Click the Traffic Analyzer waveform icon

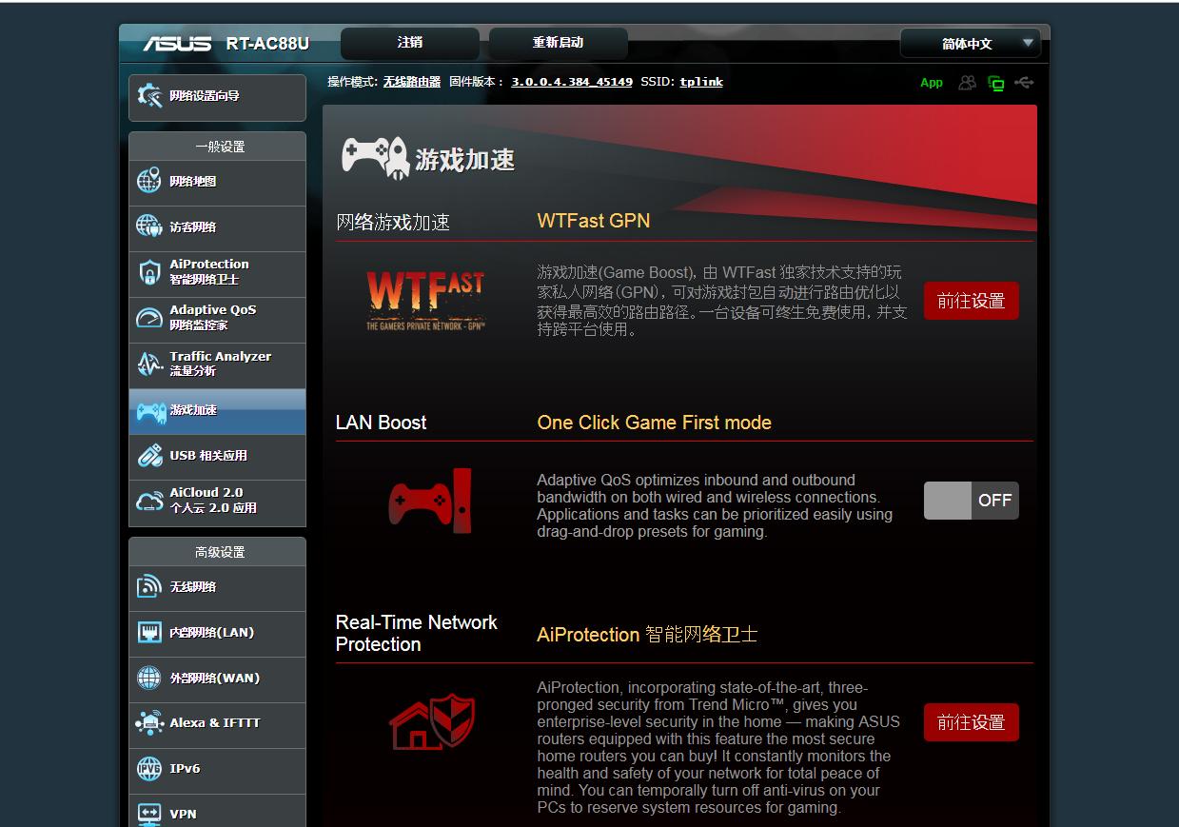pyautogui.click(x=149, y=364)
